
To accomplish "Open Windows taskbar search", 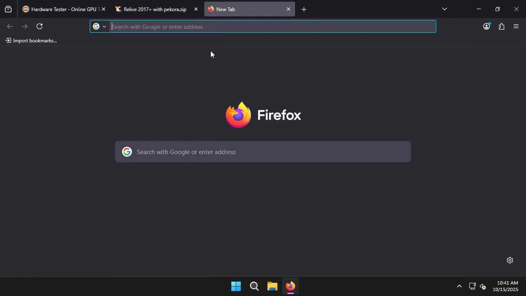I will [x=254, y=286].
